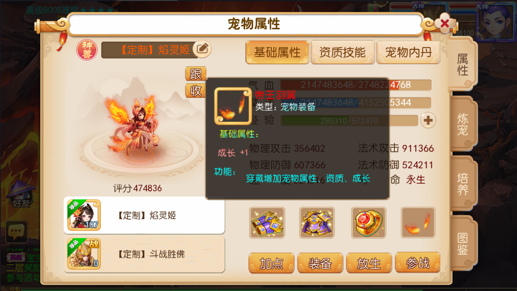Open the 图鉴 side tab
The image size is (517, 291).
click(463, 243)
